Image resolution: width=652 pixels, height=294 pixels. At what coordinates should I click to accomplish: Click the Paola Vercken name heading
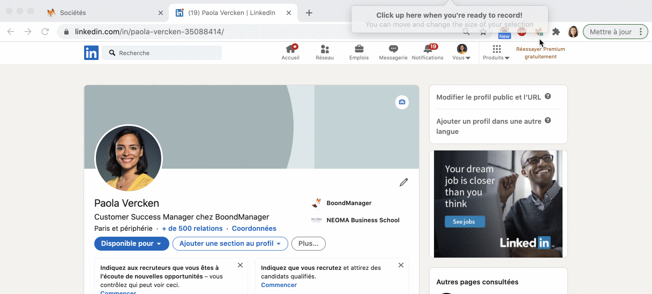(x=126, y=203)
